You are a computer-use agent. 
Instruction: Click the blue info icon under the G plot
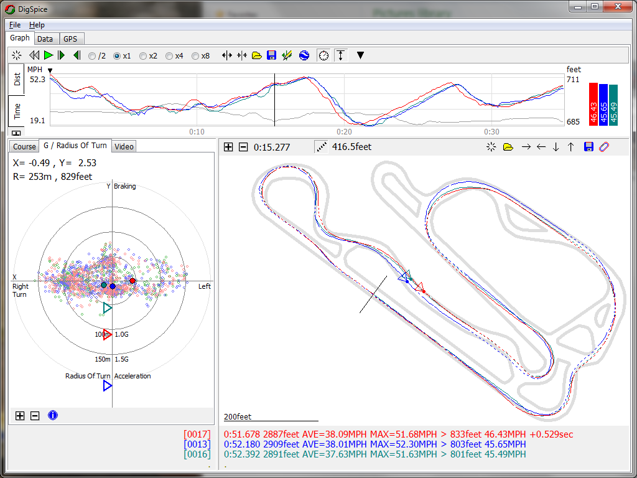[x=52, y=415]
